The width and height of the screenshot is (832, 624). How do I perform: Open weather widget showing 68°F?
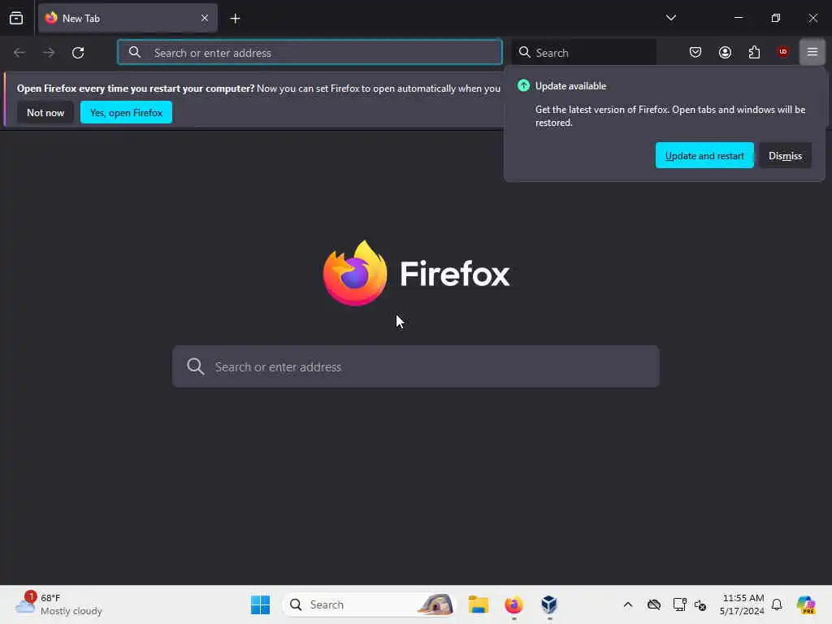coord(58,604)
